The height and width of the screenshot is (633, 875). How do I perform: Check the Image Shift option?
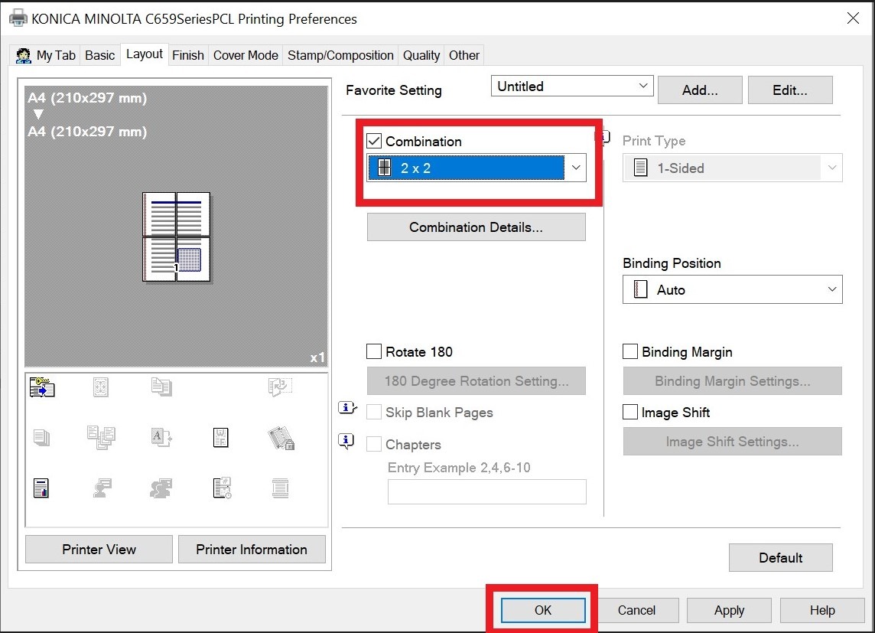(x=630, y=413)
